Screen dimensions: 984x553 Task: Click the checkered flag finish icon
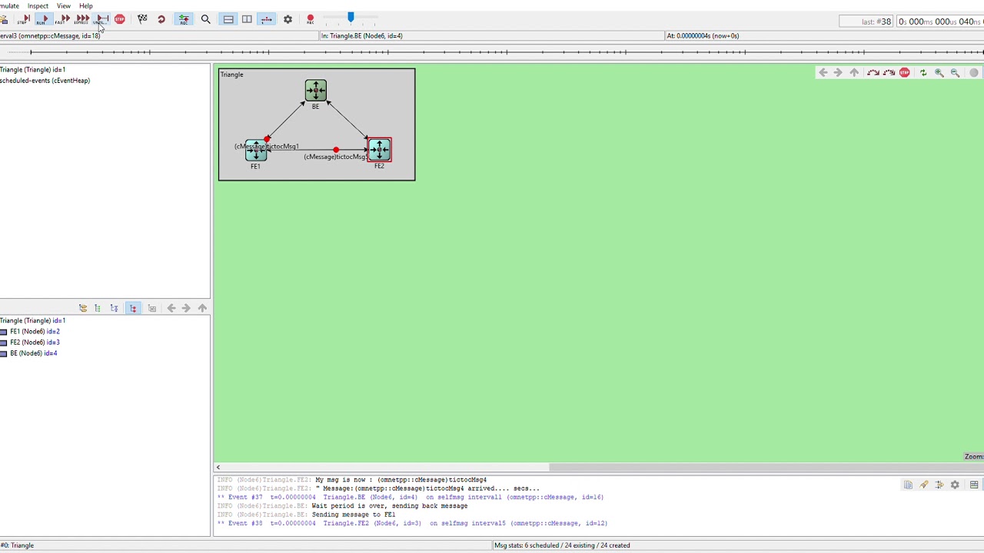click(x=142, y=19)
